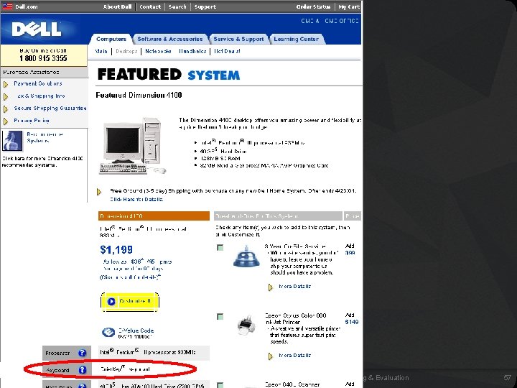517x388 pixels.
Task: Open the Contact link in top bar
Action: 150,6
